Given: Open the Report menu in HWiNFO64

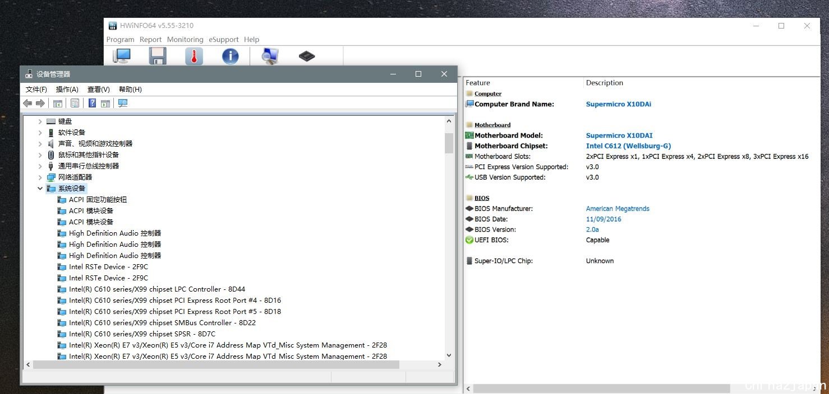Looking at the screenshot, I should [x=150, y=40].
